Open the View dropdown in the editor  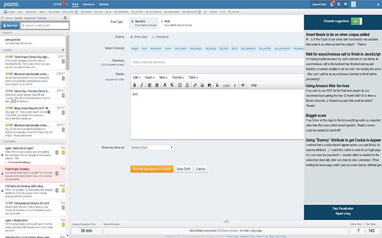coord(163,77)
